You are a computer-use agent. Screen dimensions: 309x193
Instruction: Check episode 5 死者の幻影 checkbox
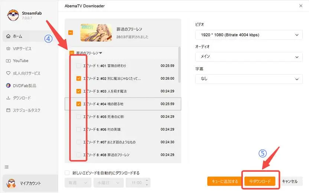79,117
